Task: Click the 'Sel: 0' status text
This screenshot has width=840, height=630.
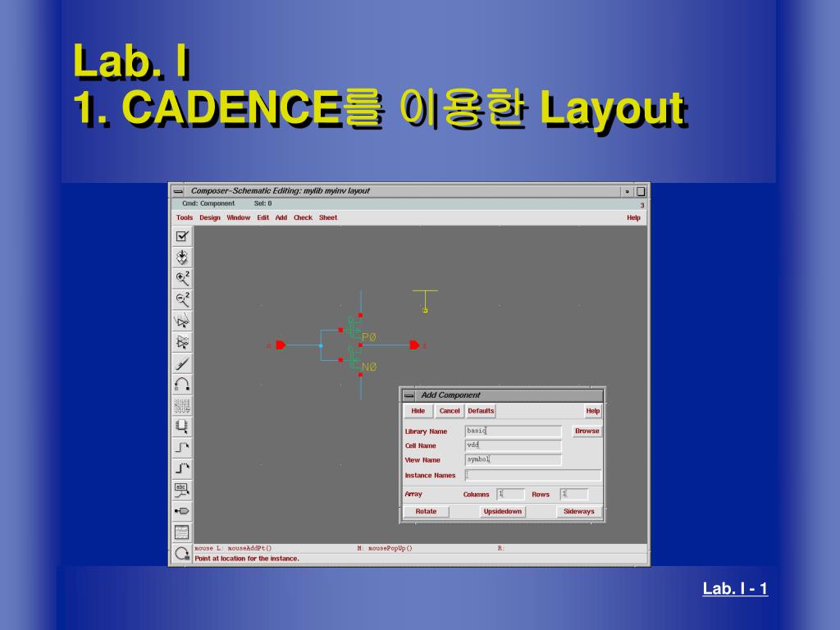Action: 262,203
